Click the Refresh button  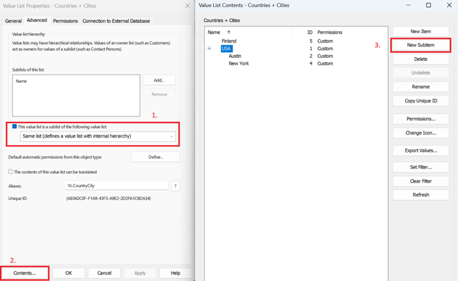pos(421,195)
